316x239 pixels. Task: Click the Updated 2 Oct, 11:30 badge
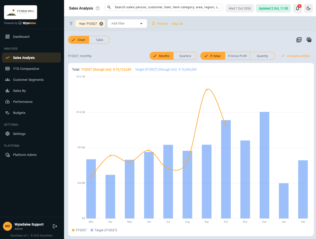point(273,8)
